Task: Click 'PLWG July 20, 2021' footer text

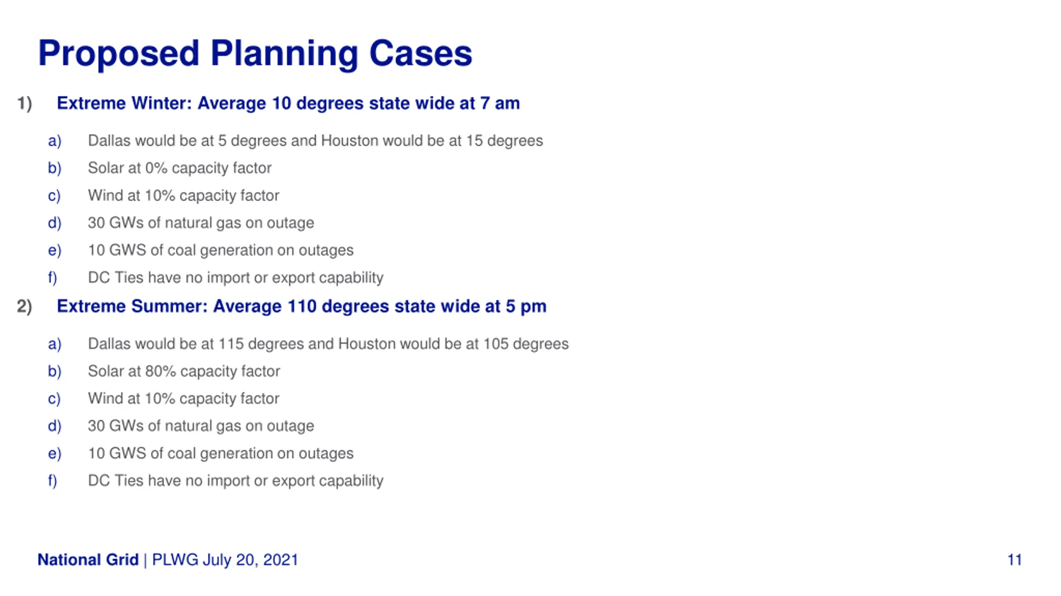Action: click(x=225, y=560)
